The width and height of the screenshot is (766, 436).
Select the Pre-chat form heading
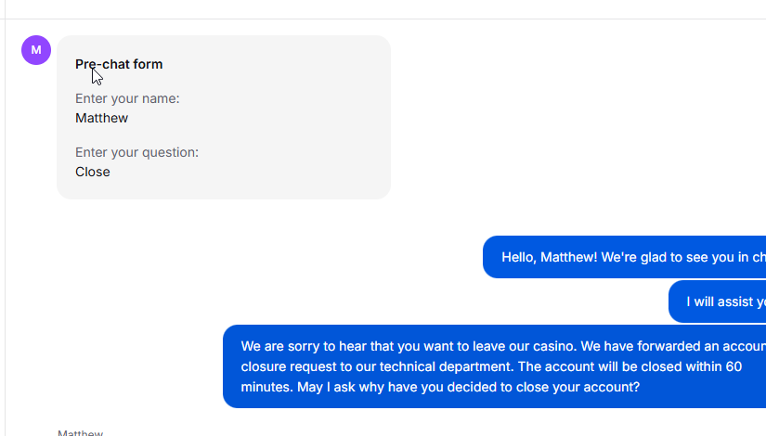tap(119, 64)
